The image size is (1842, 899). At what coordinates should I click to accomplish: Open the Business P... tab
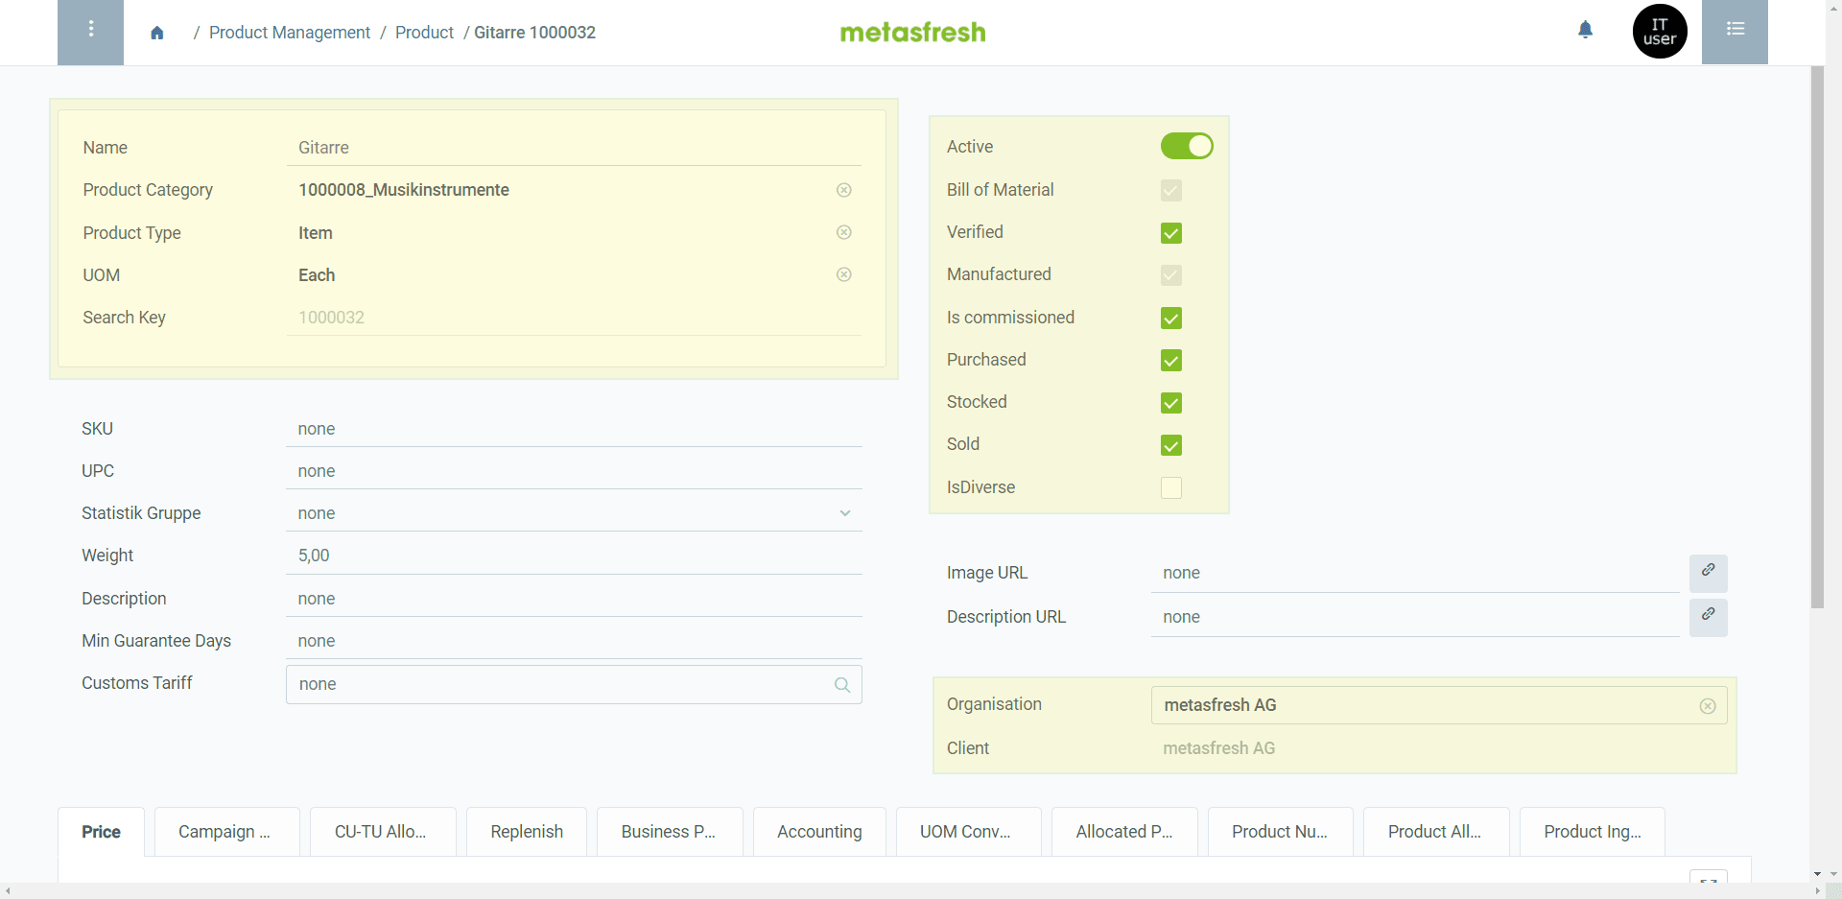[x=670, y=832]
